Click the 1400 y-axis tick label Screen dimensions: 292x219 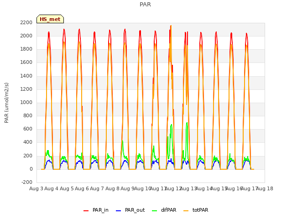tap(26, 76)
